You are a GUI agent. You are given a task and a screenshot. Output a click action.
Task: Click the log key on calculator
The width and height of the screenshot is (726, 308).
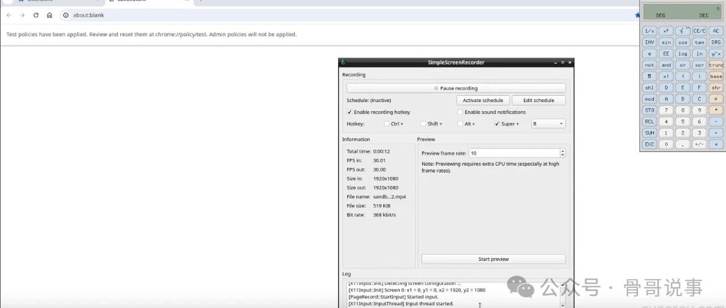pyautogui.click(x=683, y=53)
